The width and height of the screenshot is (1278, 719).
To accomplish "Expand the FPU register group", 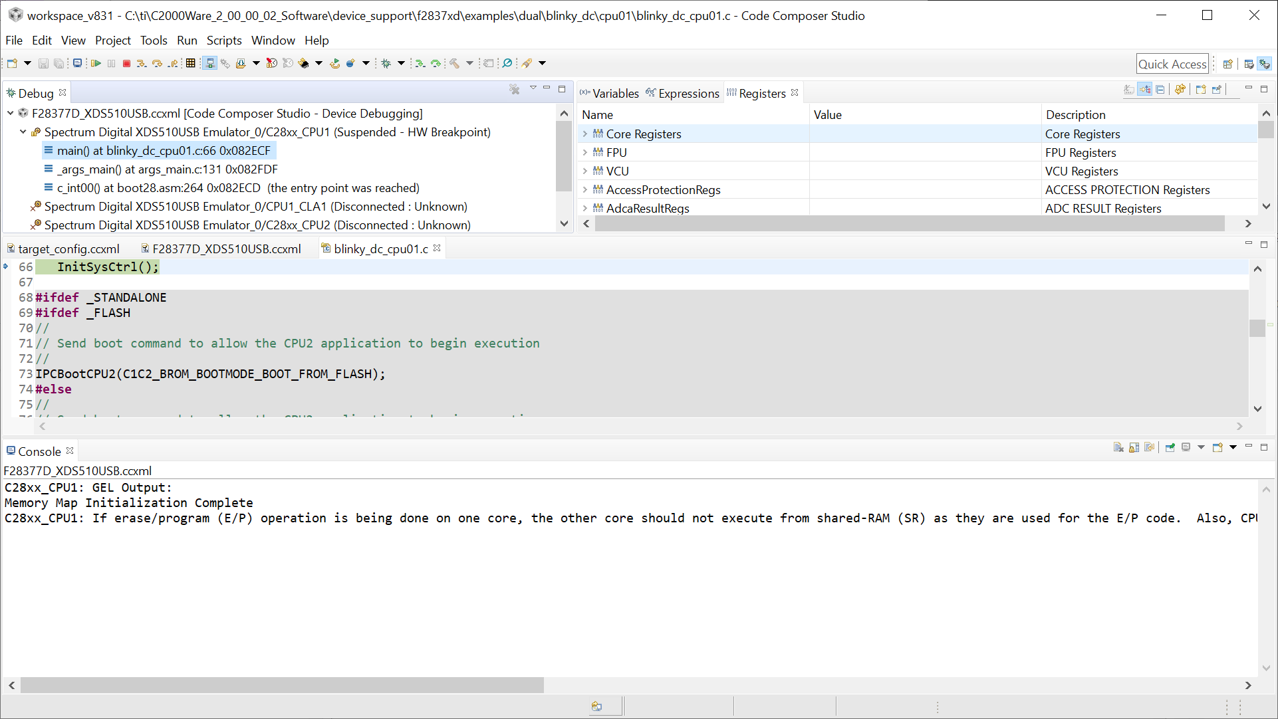I will 585,152.
